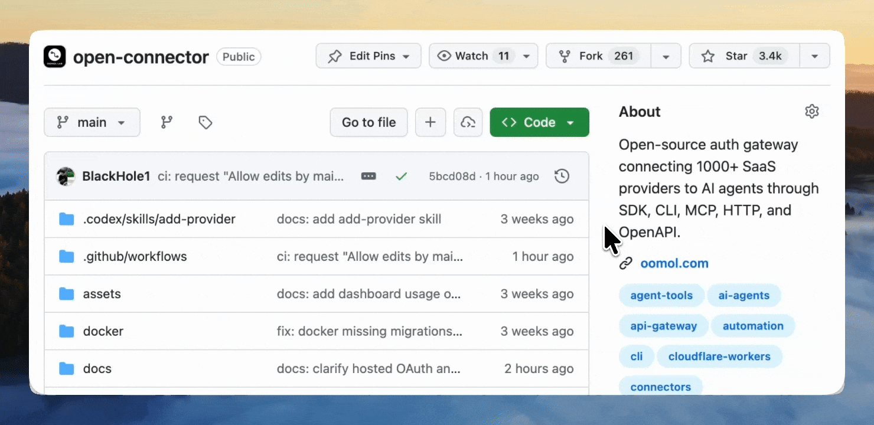Open .github/workflows folder name
Screen dimensions: 874x425
135,256
